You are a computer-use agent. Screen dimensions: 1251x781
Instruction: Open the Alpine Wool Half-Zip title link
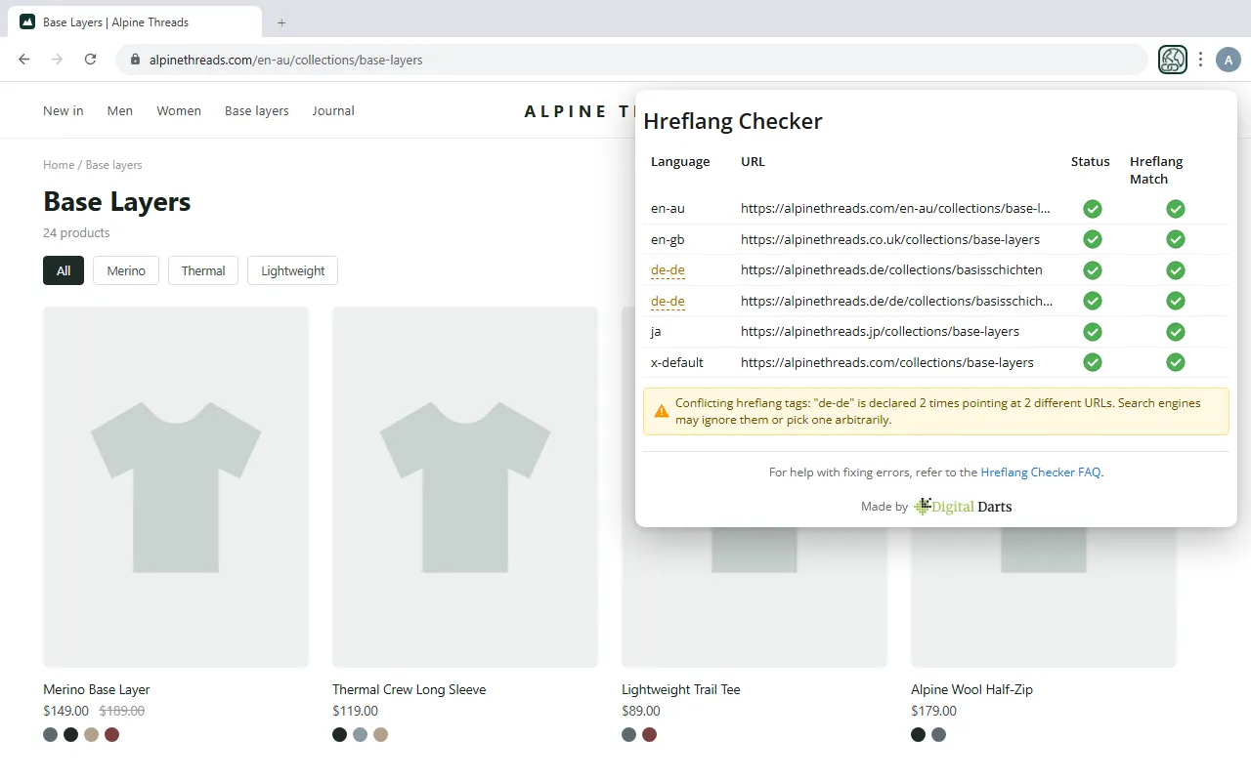(971, 689)
